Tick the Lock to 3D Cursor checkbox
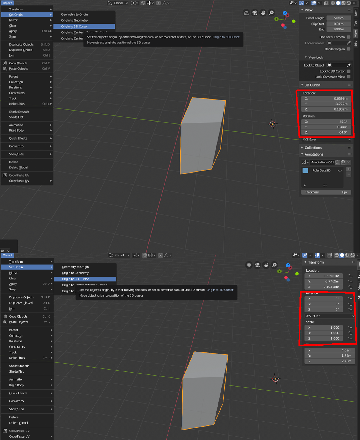The width and height of the screenshot is (360, 440). pyautogui.click(x=349, y=71)
